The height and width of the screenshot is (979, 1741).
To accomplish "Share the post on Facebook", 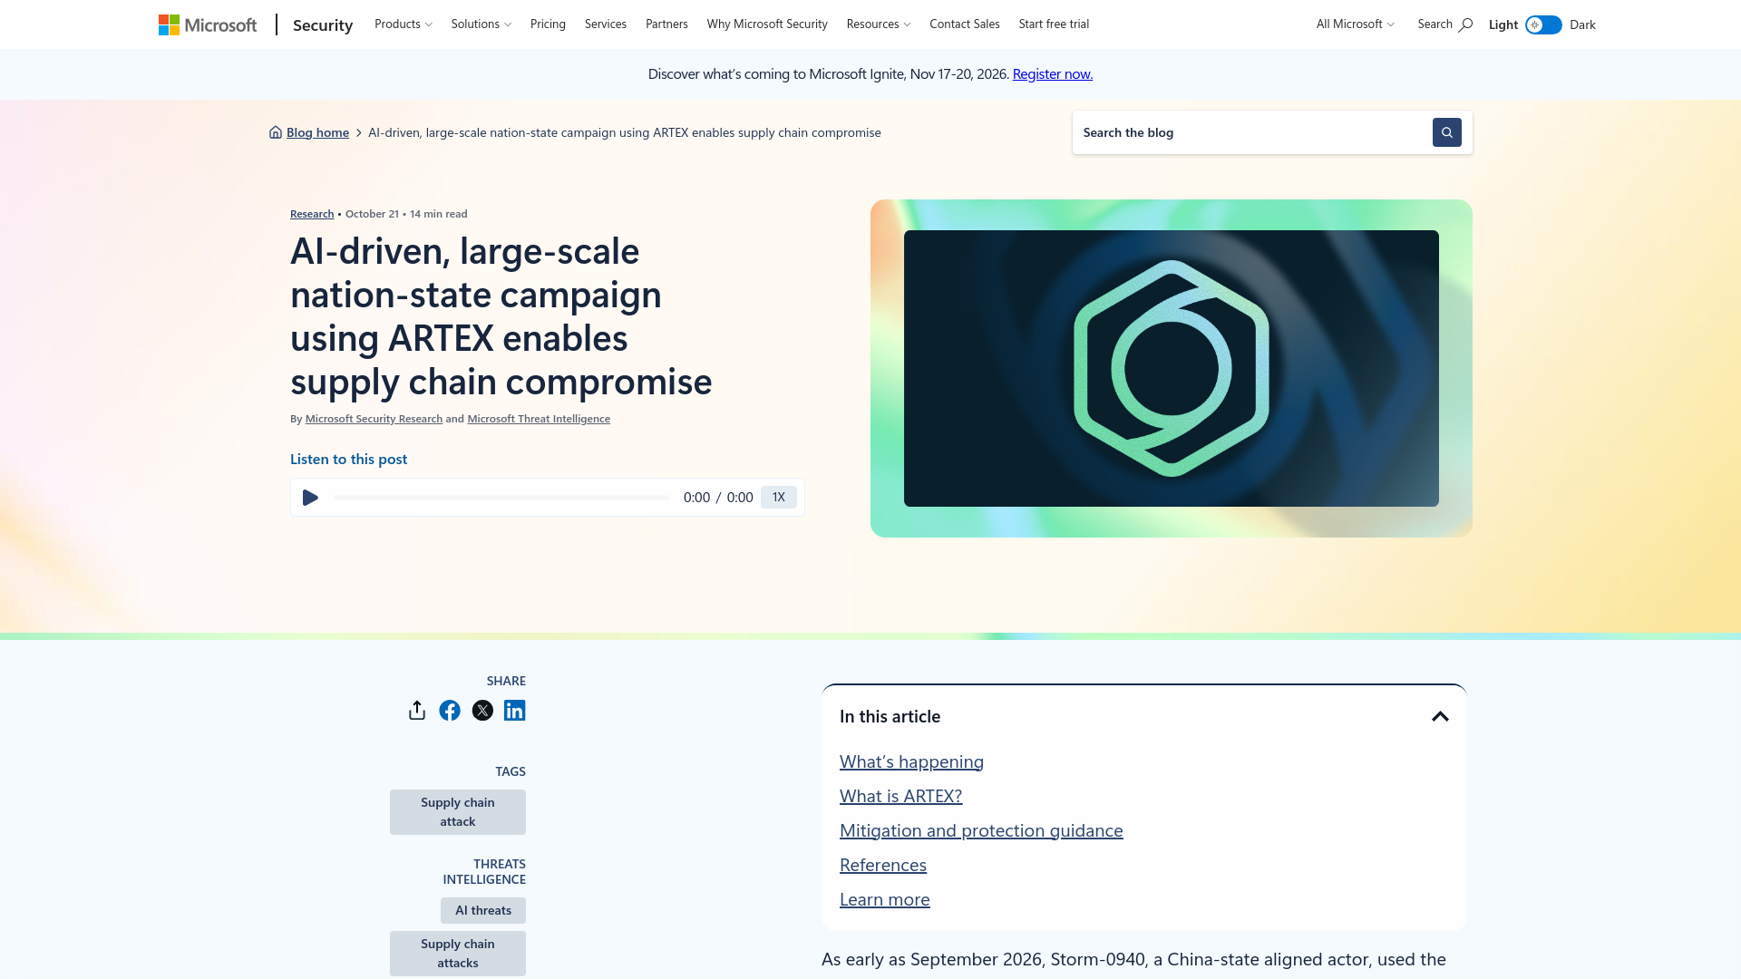I will 450,711.
